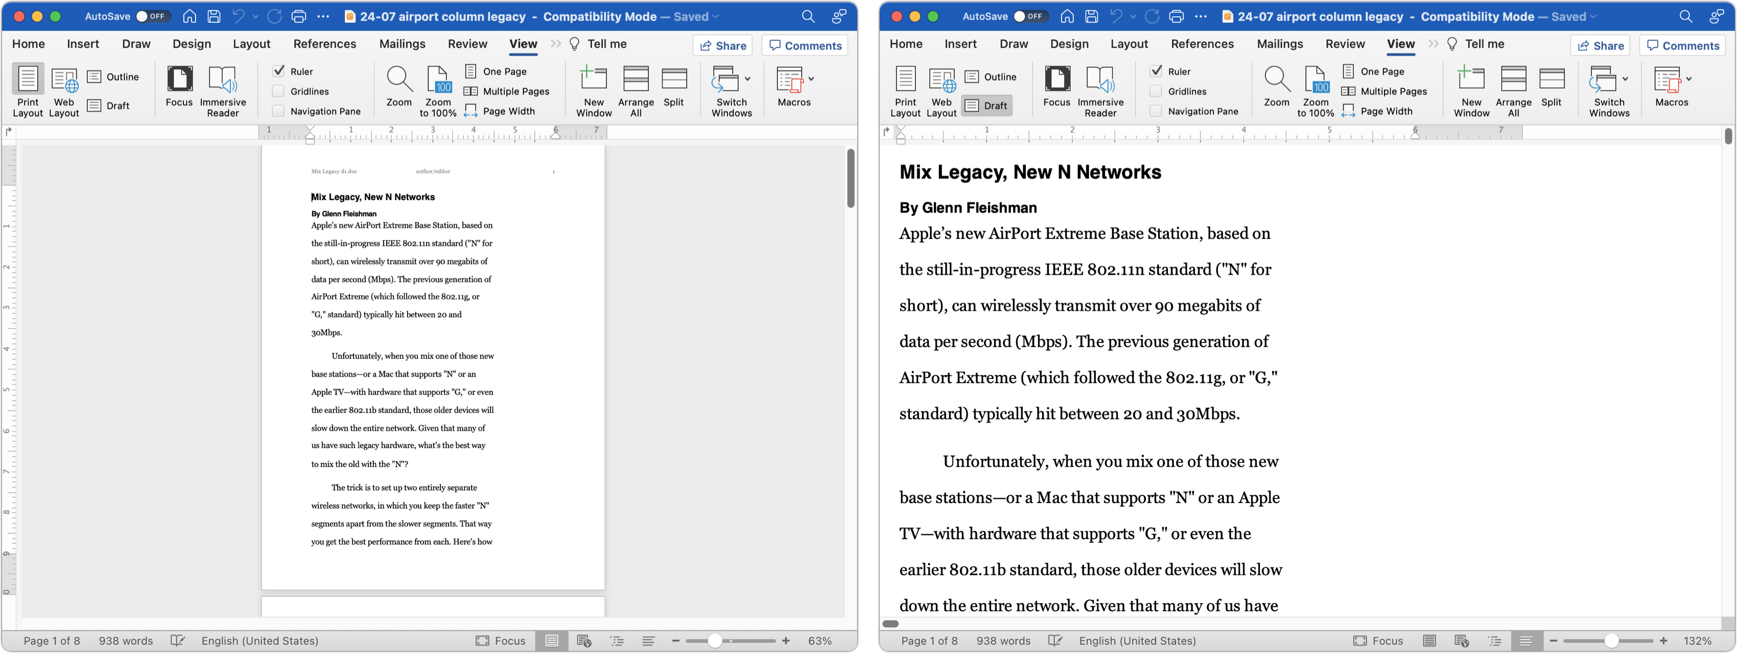Click the Share button

coord(722,45)
